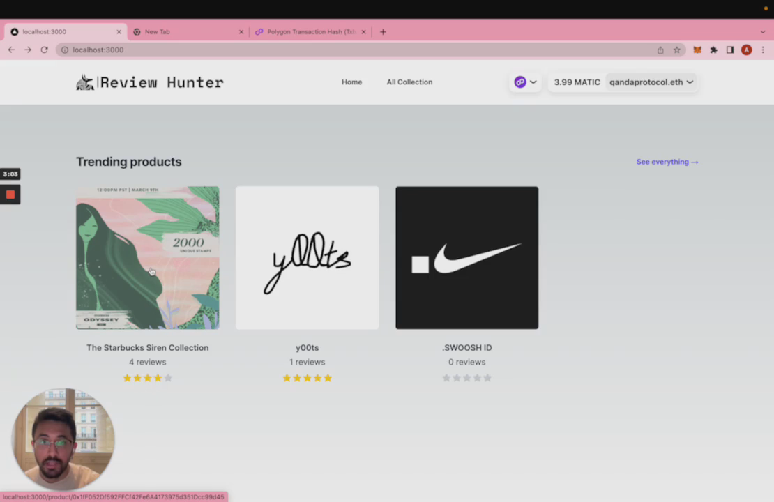
Task: Click the y00ts signature thumbnail
Action: click(307, 258)
